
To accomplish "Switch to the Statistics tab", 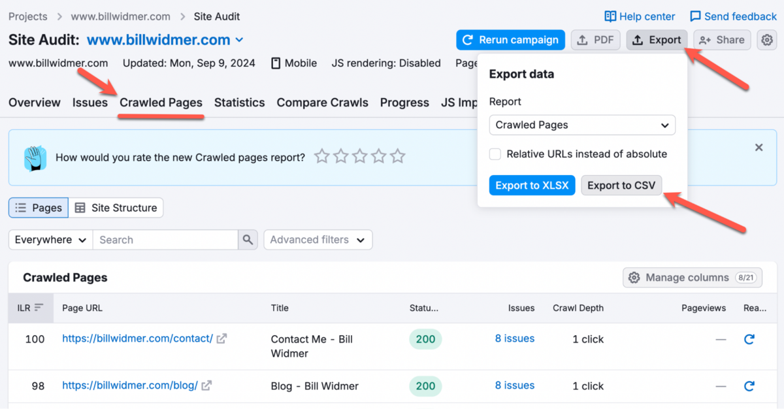I will [240, 103].
